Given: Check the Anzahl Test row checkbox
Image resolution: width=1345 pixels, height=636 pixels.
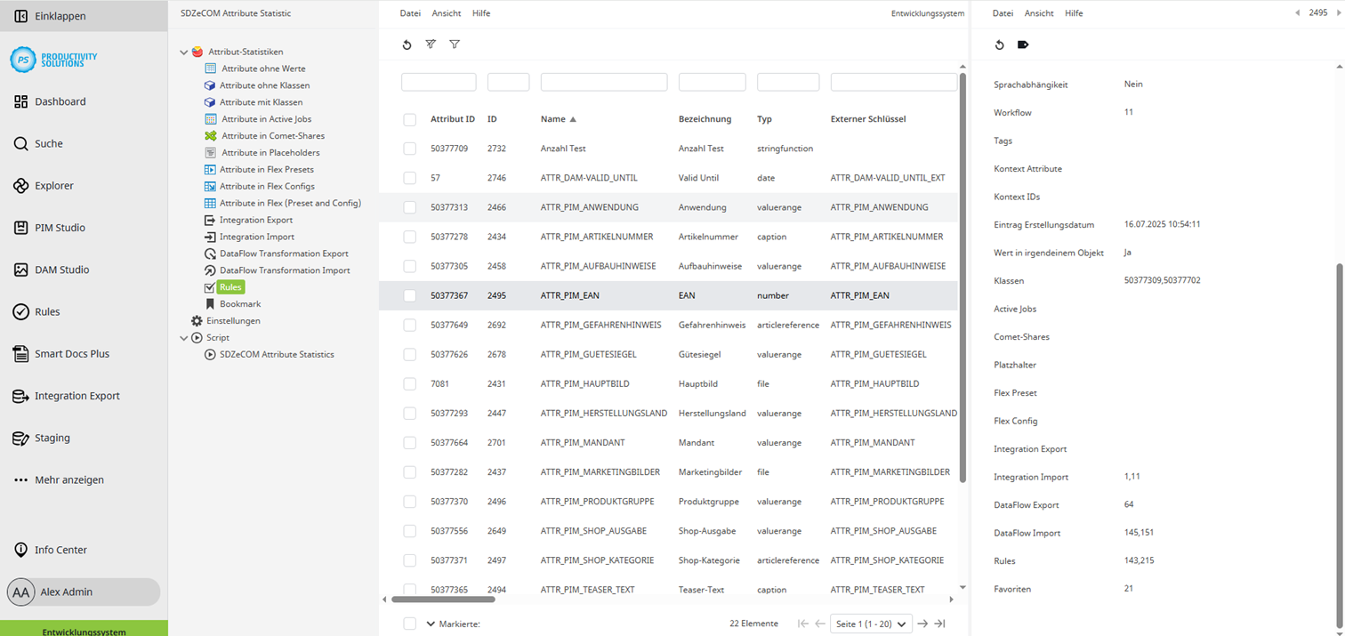Looking at the screenshot, I should click(x=409, y=149).
